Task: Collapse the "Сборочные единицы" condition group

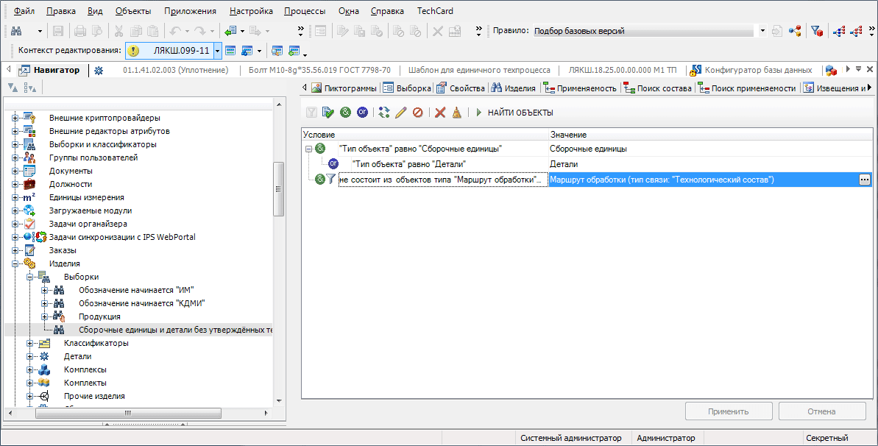Action: pyautogui.click(x=309, y=149)
